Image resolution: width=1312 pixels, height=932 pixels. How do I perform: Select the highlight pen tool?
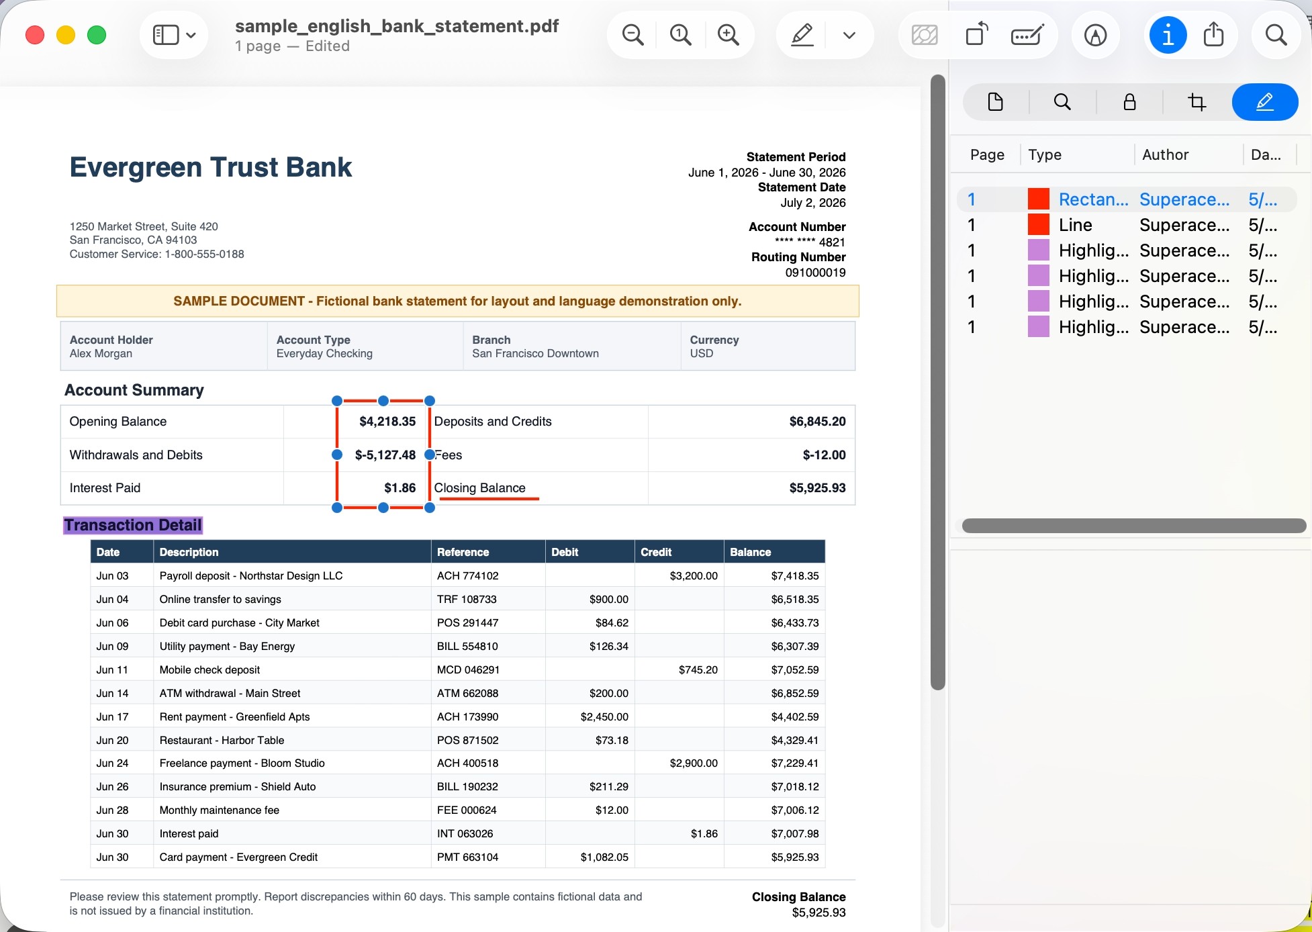(802, 35)
